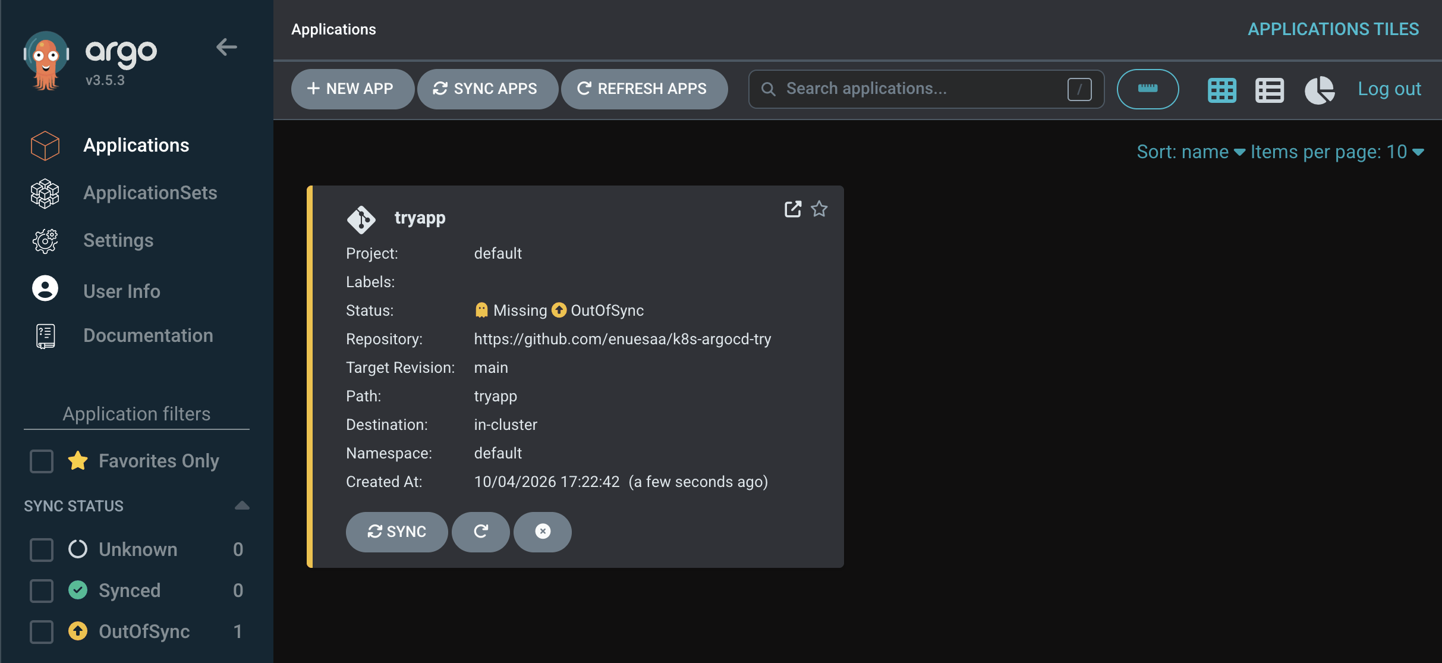Click the Missing health status
This screenshot has width=1442, height=663.
[512, 310]
